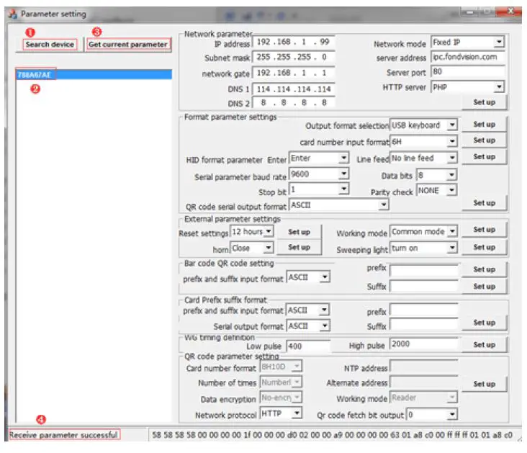The width and height of the screenshot is (527, 453).
Task: Click the hex data string in status bar
Action: point(332,435)
